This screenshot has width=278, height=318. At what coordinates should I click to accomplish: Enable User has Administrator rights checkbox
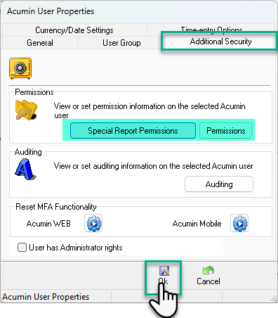(x=22, y=248)
